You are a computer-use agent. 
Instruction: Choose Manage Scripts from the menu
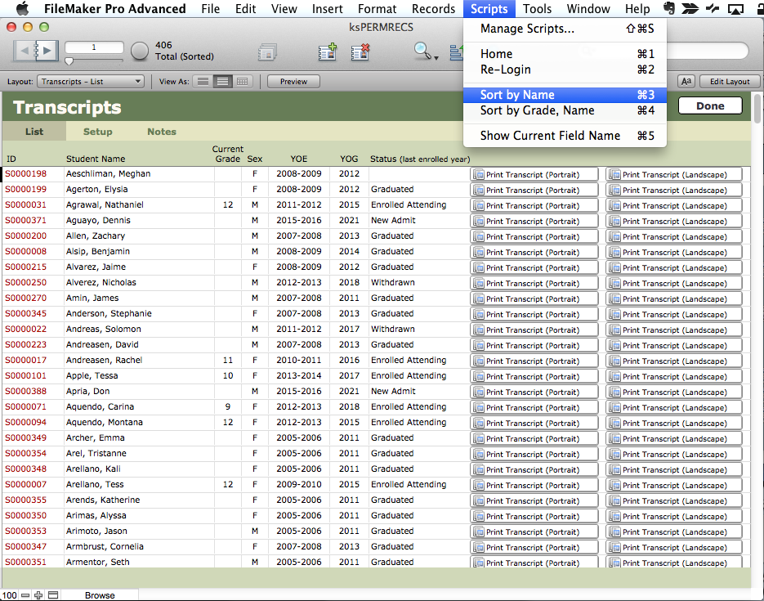[x=527, y=29]
